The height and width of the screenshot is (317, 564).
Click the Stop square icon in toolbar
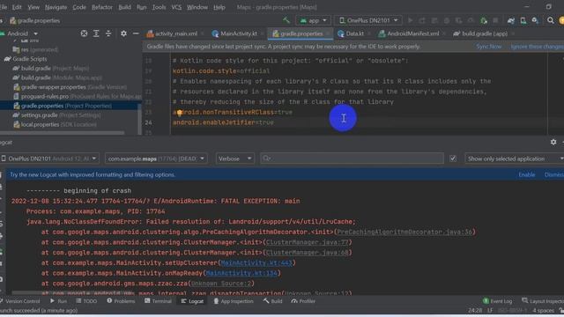coord(495,20)
